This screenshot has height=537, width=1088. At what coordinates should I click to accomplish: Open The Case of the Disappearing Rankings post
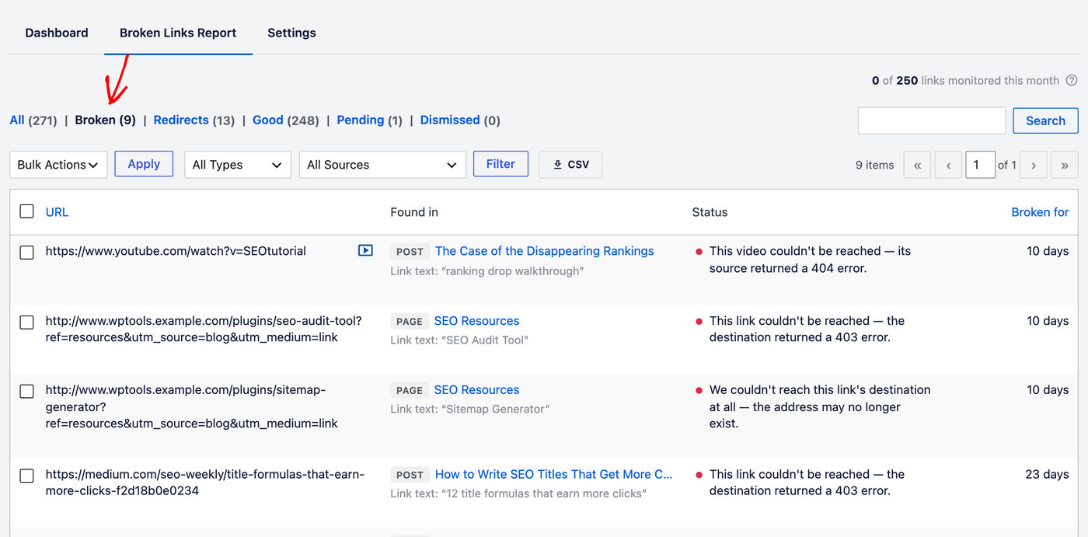tap(545, 251)
